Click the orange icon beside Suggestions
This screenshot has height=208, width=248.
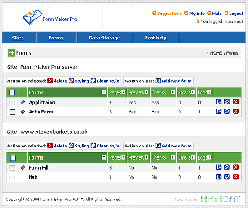[154, 13]
